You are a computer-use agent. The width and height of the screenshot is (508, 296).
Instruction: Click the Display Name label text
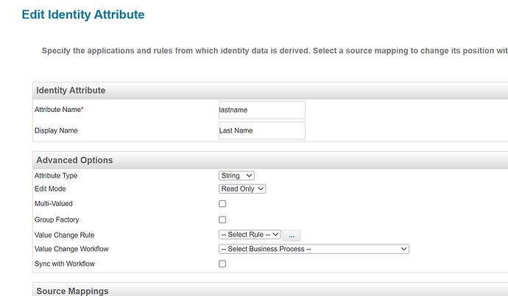[x=56, y=130]
